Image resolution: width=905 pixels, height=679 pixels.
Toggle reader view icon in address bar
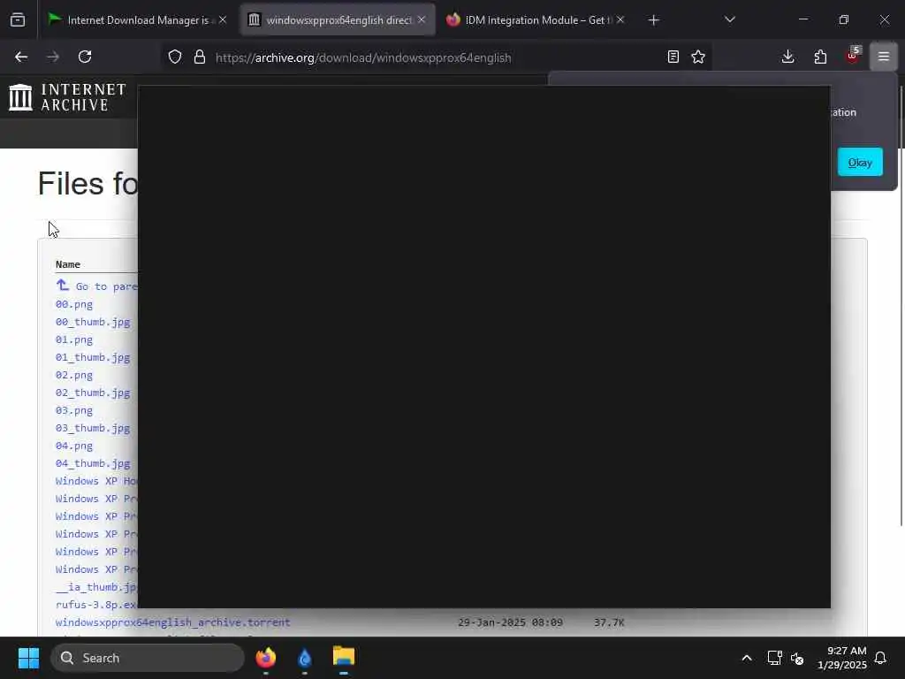(x=673, y=57)
